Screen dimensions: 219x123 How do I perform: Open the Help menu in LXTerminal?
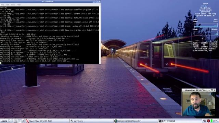coord(18,5)
